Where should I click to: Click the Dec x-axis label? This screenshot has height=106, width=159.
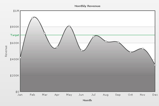(155, 95)
